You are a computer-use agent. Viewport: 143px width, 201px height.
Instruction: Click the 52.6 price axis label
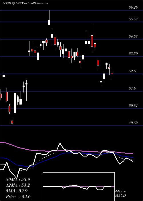(x=132, y=71)
